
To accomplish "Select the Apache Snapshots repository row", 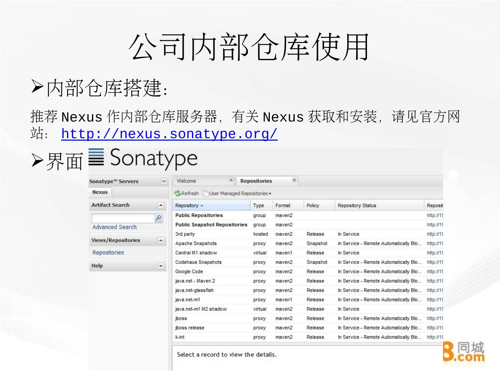I will [x=308, y=243].
